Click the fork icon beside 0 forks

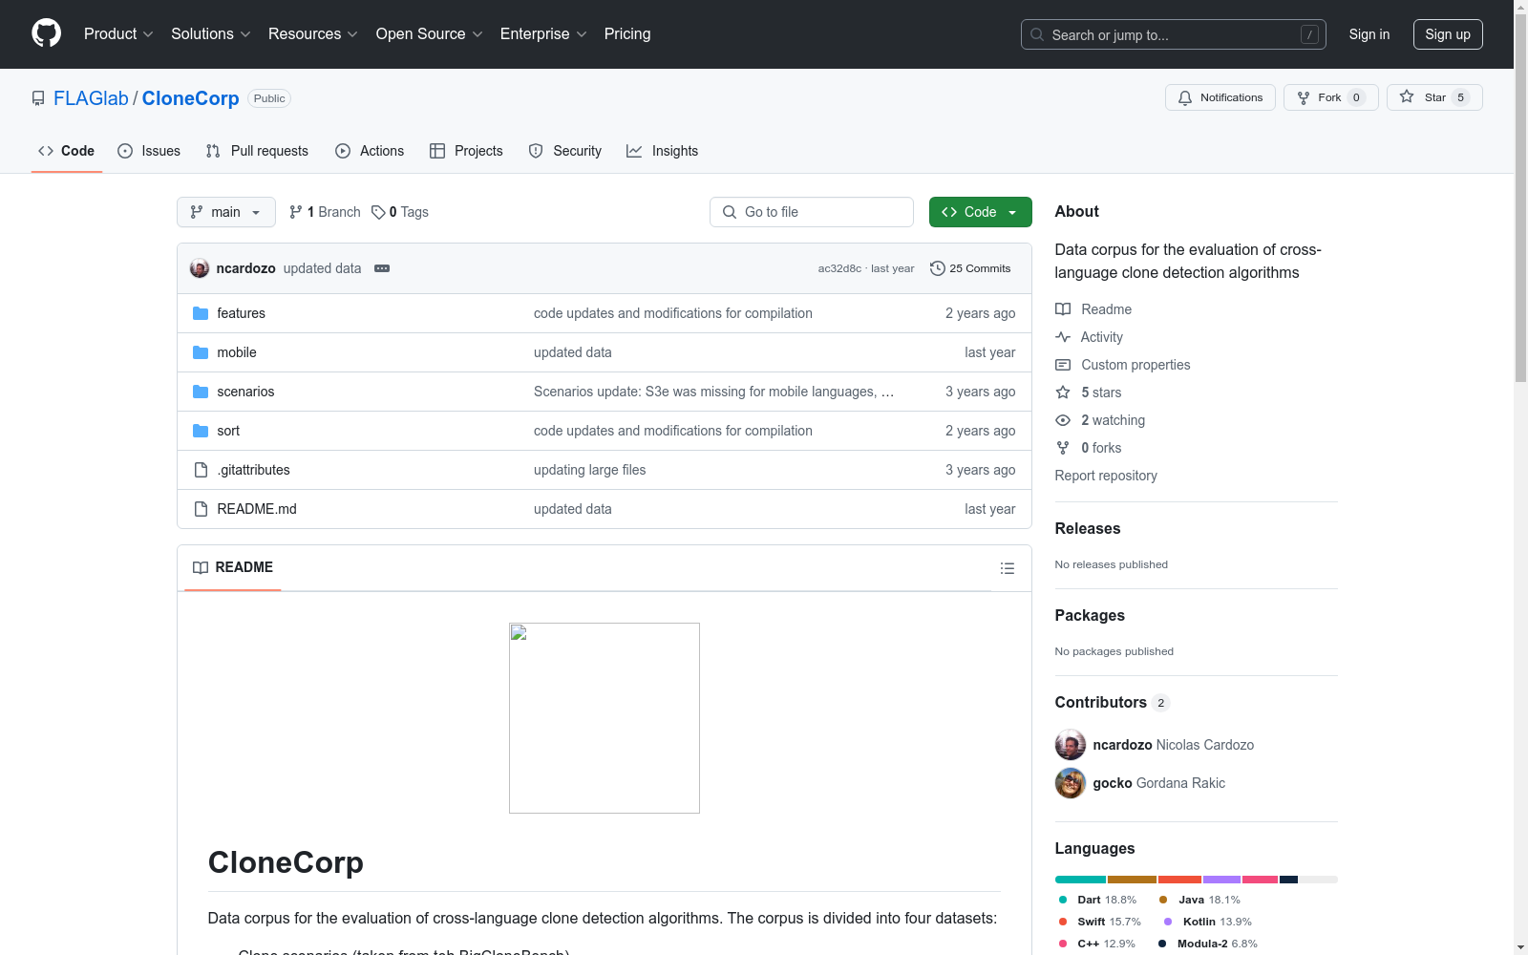point(1063,448)
